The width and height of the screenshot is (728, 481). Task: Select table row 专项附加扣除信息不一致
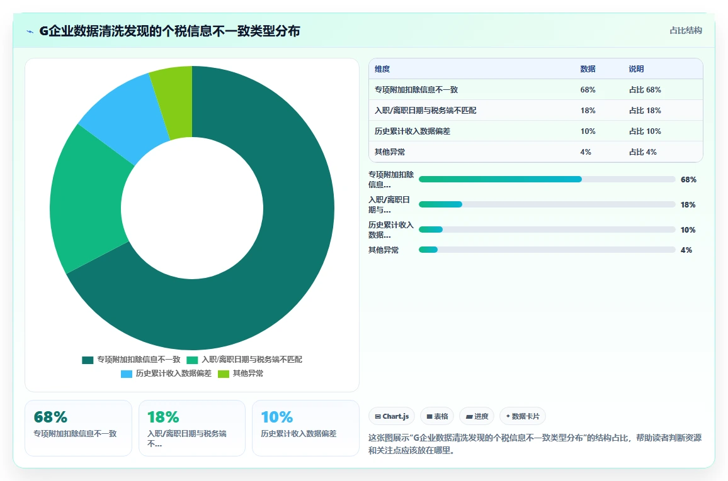tap(536, 89)
